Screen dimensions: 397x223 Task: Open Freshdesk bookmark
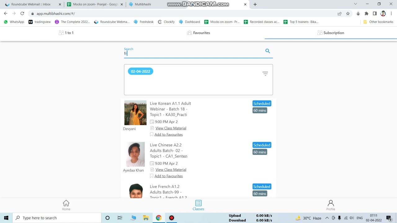[x=144, y=22]
